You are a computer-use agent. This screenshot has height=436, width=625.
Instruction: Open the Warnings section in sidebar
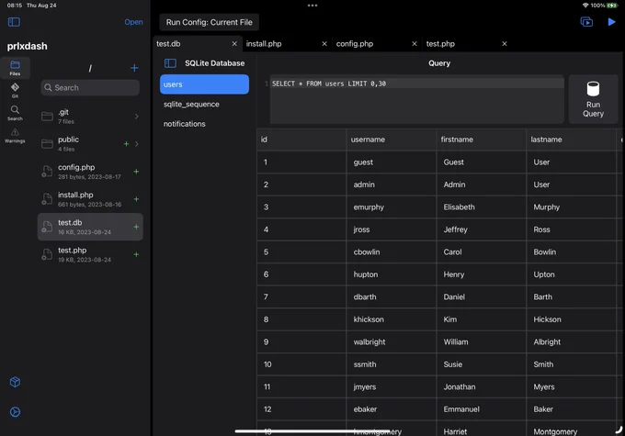pyautogui.click(x=15, y=136)
